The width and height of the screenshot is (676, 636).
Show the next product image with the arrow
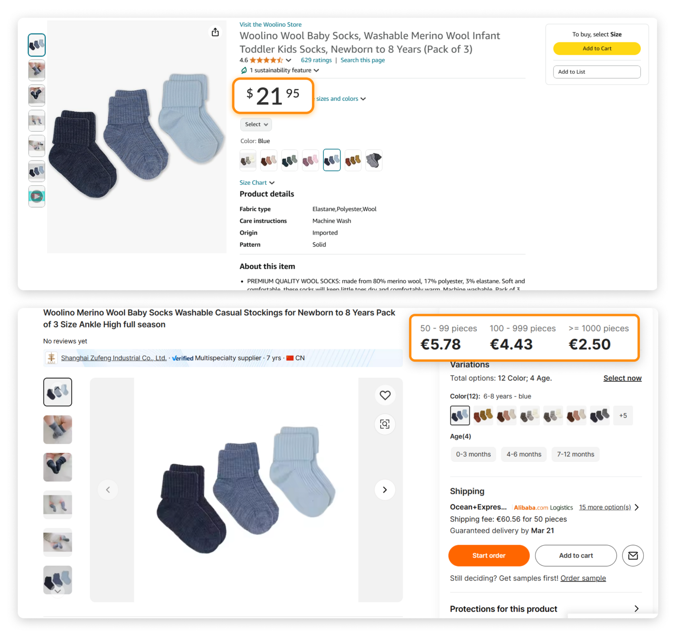[x=384, y=490]
